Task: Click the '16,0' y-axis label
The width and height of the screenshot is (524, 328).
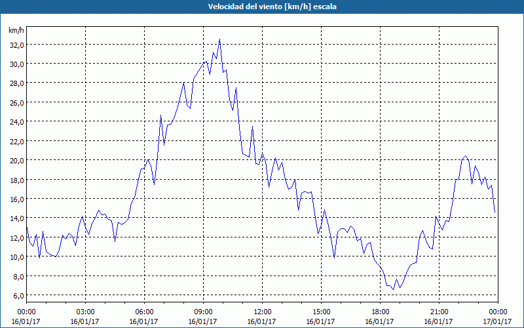Action: [x=17, y=199]
